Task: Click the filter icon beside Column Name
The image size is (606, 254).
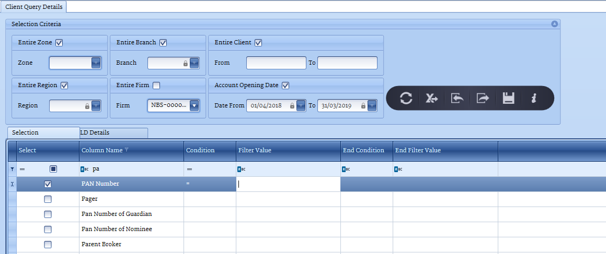Action: (x=127, y=150)
